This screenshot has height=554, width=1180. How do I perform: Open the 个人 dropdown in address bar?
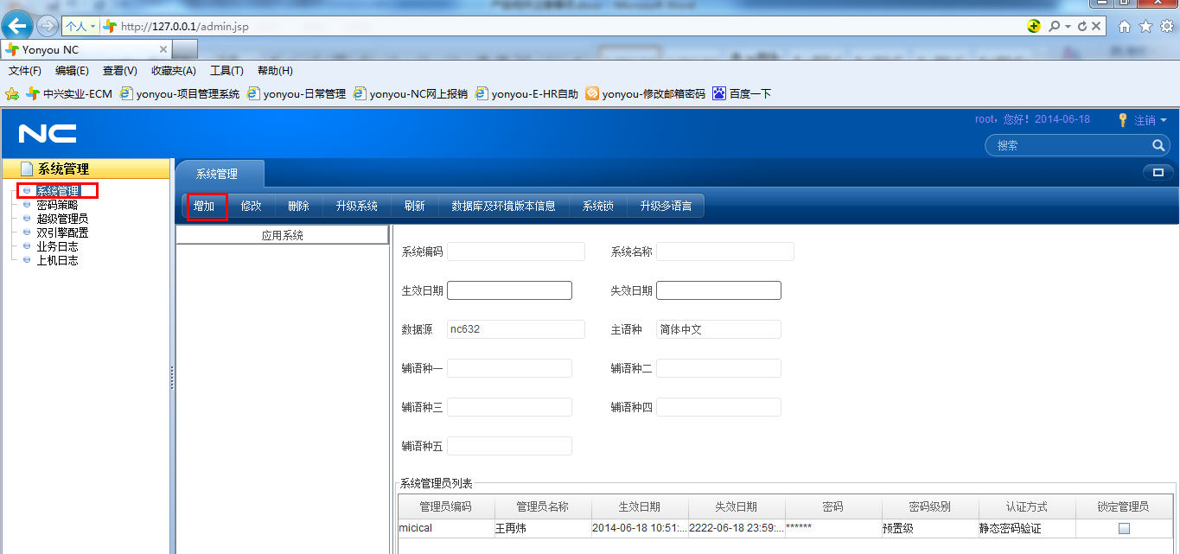tap(80, 27)
